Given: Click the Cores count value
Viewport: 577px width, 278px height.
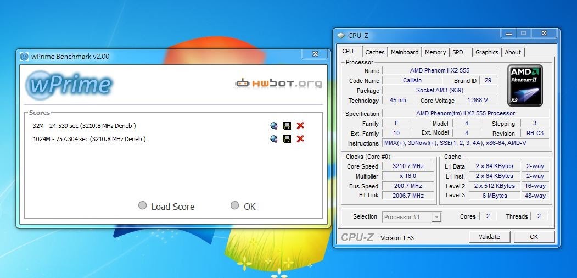Looking at the screenshot, I should [x=488, y=216].
